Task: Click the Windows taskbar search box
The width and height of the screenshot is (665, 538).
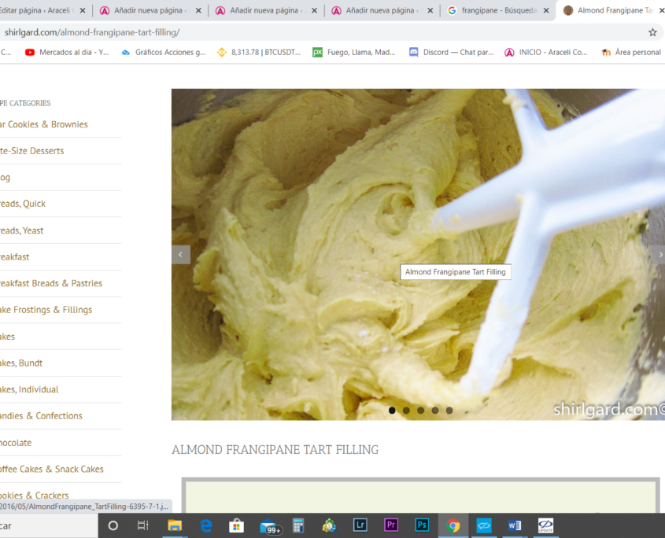Action: 49,525
